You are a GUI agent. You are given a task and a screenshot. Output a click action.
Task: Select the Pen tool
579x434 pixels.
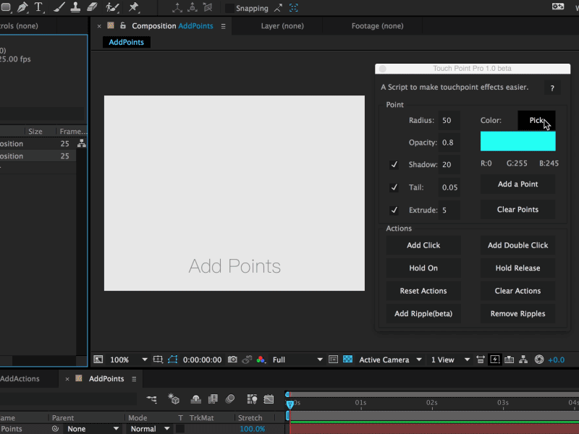[x=22, y=7]
